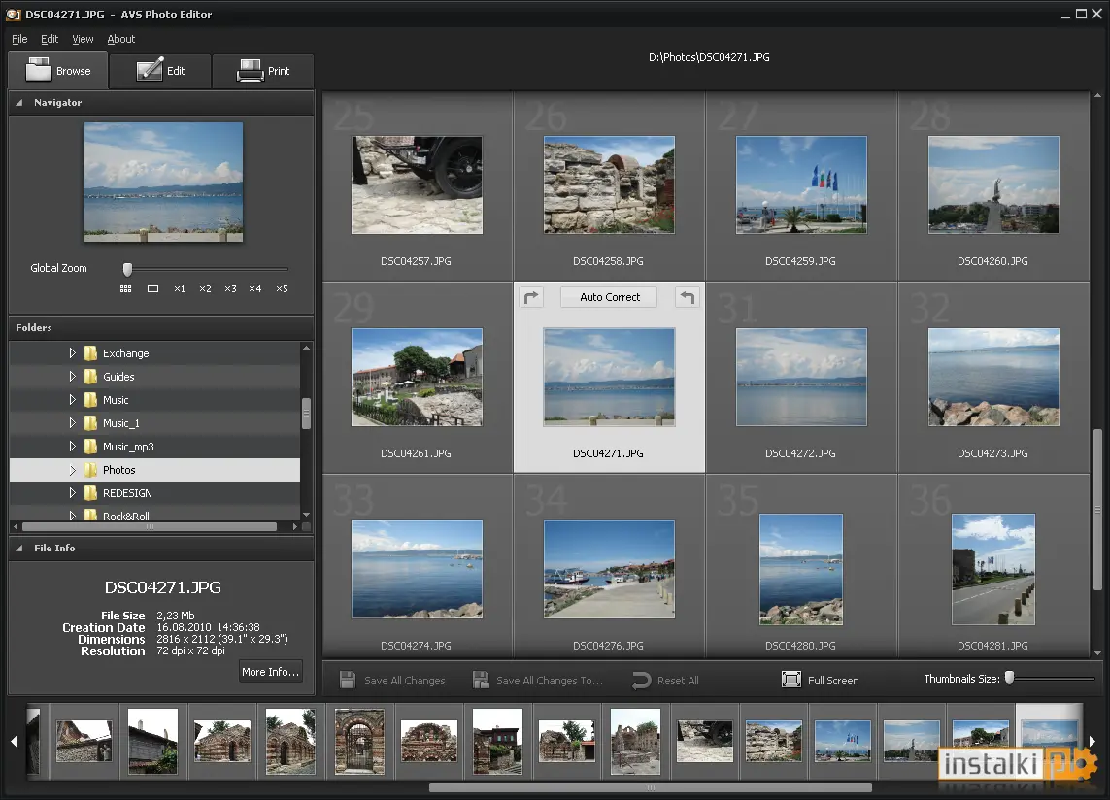The width and height of the screenshot is (1110, 800).
Task: Click the thumbnail grid scroll-up arrow
Action: pyautogui.click(x=1097, y=95)
